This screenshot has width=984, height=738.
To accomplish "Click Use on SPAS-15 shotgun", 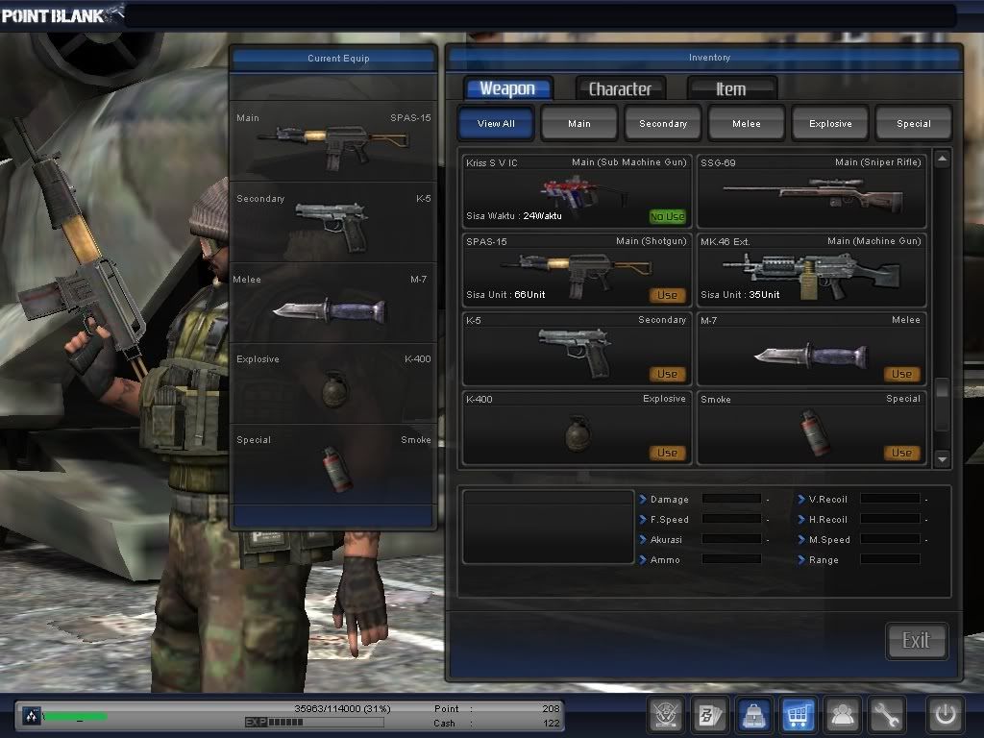I will [x=667, y=295].
